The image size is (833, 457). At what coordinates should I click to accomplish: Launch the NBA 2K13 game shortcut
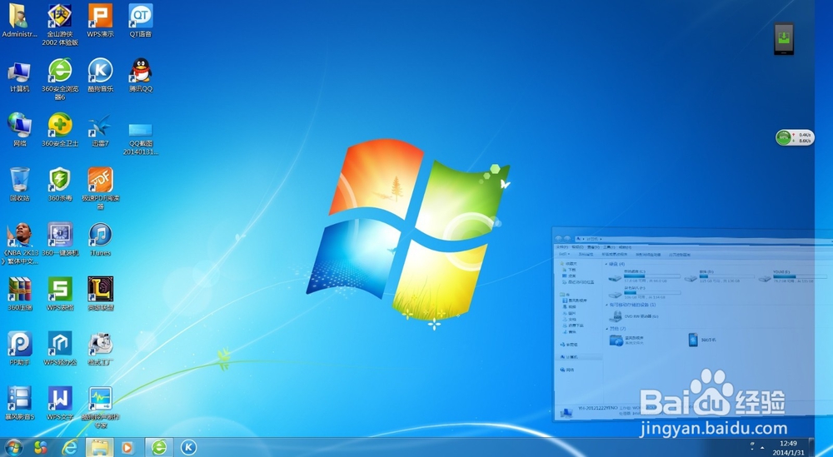click(x=20, y=243)
